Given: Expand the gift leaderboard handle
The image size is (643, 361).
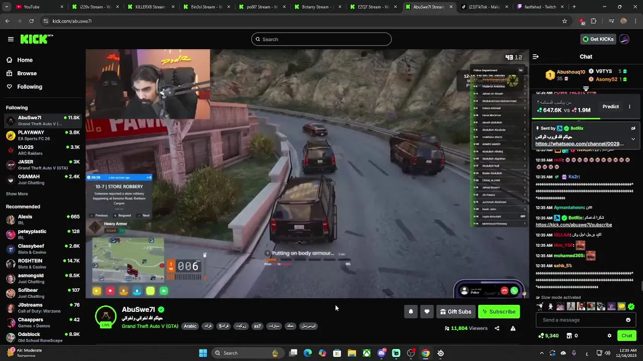Looking at the screenshot, I should click(x=586, y=89).
